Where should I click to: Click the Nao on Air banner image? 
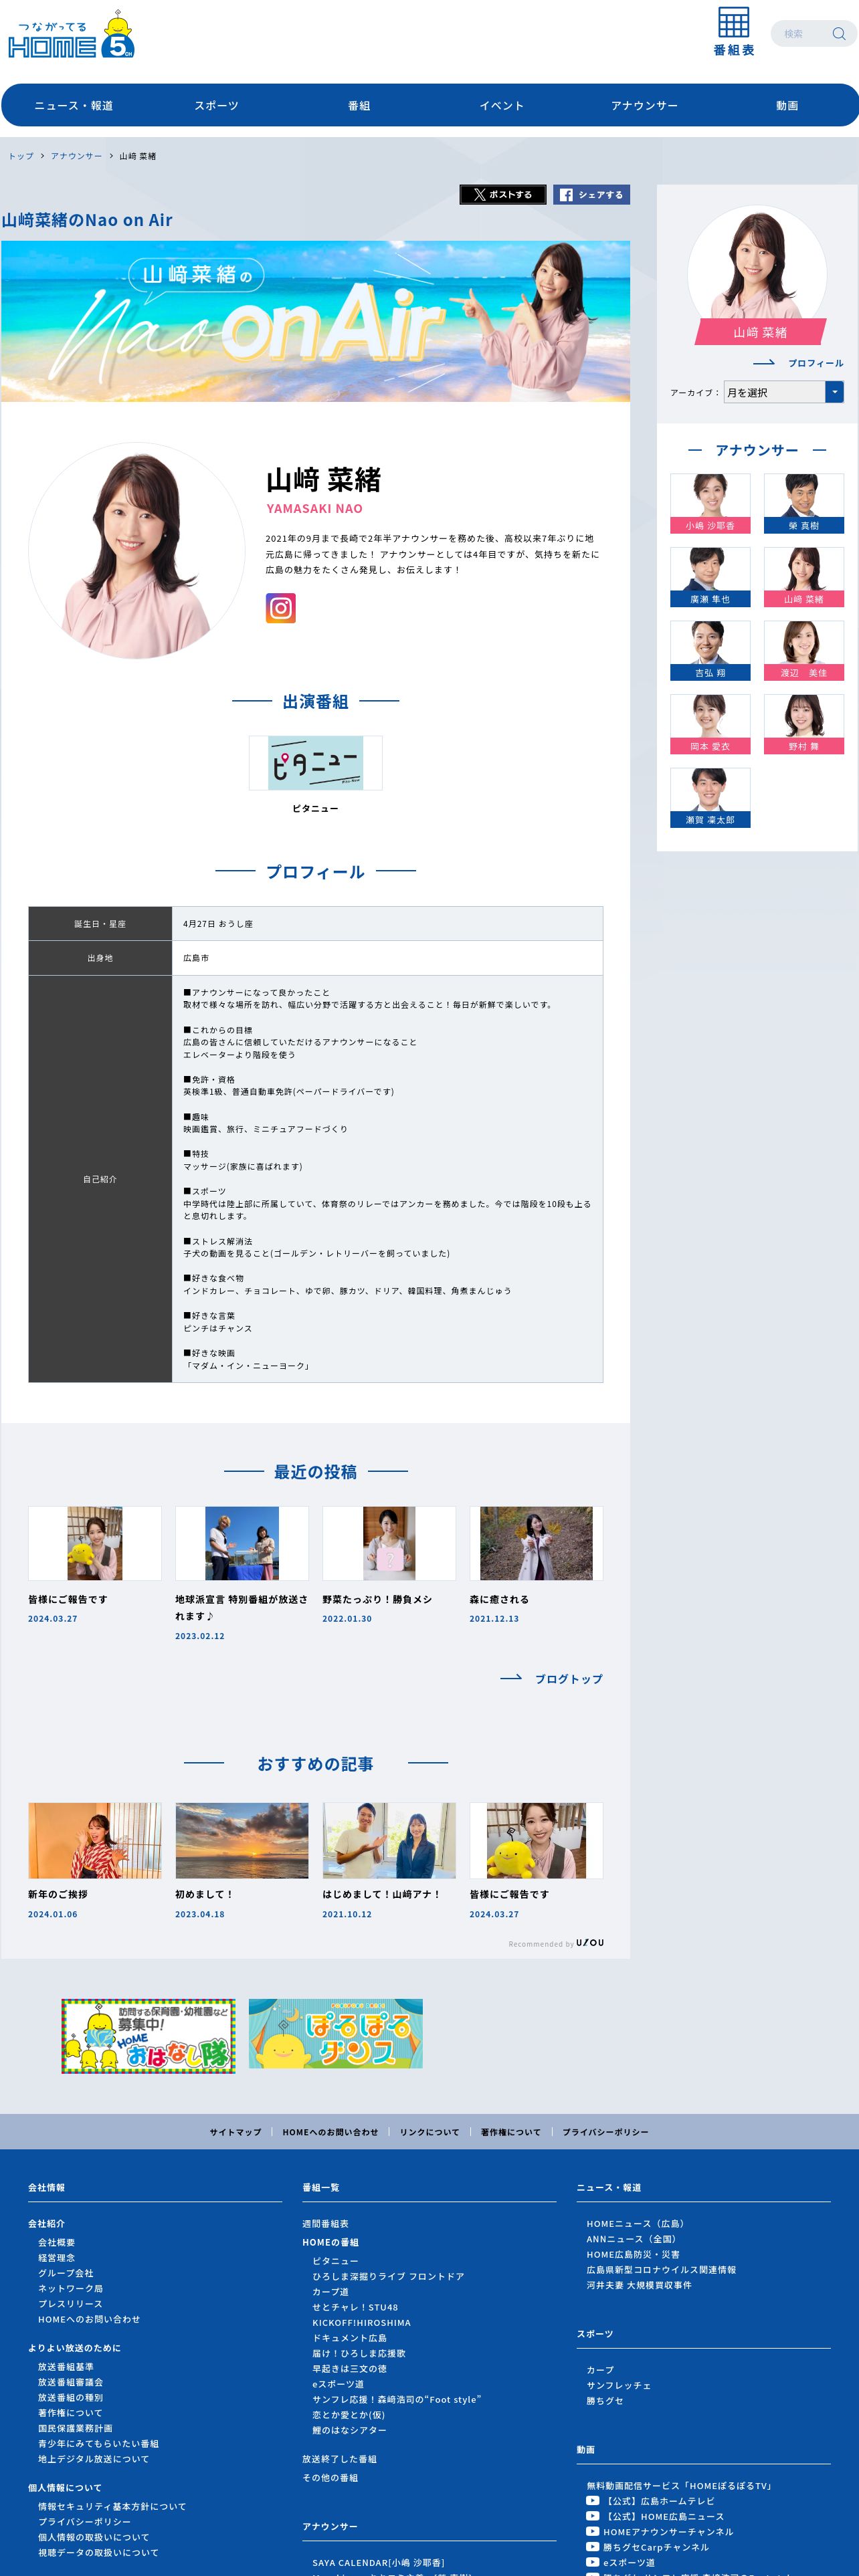pyautogui.click(x=315, y=321)
